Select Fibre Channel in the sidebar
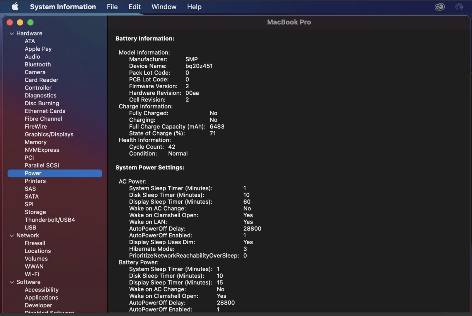 [43, 119]
